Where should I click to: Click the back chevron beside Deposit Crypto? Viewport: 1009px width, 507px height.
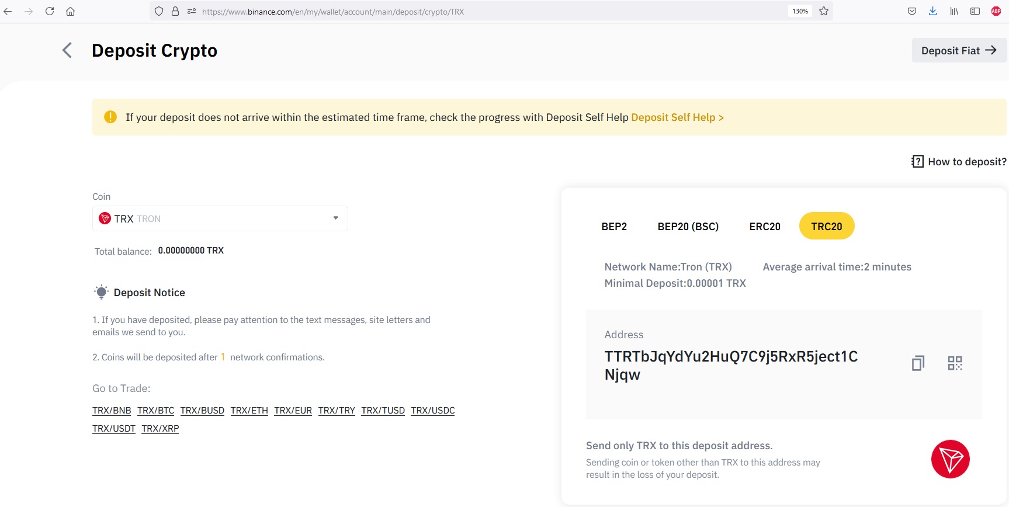click(67, 50)
